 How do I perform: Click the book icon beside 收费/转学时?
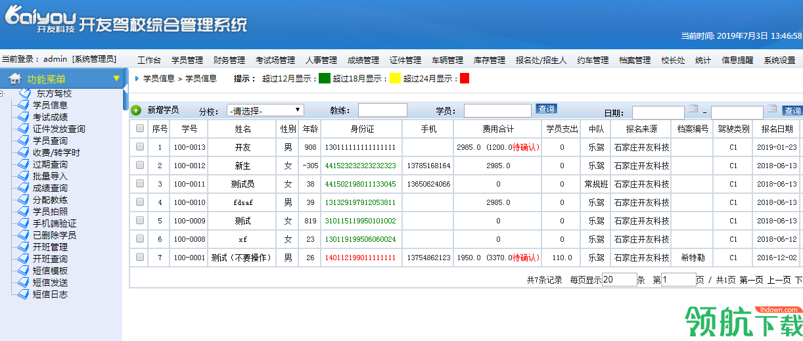(24, 152)
